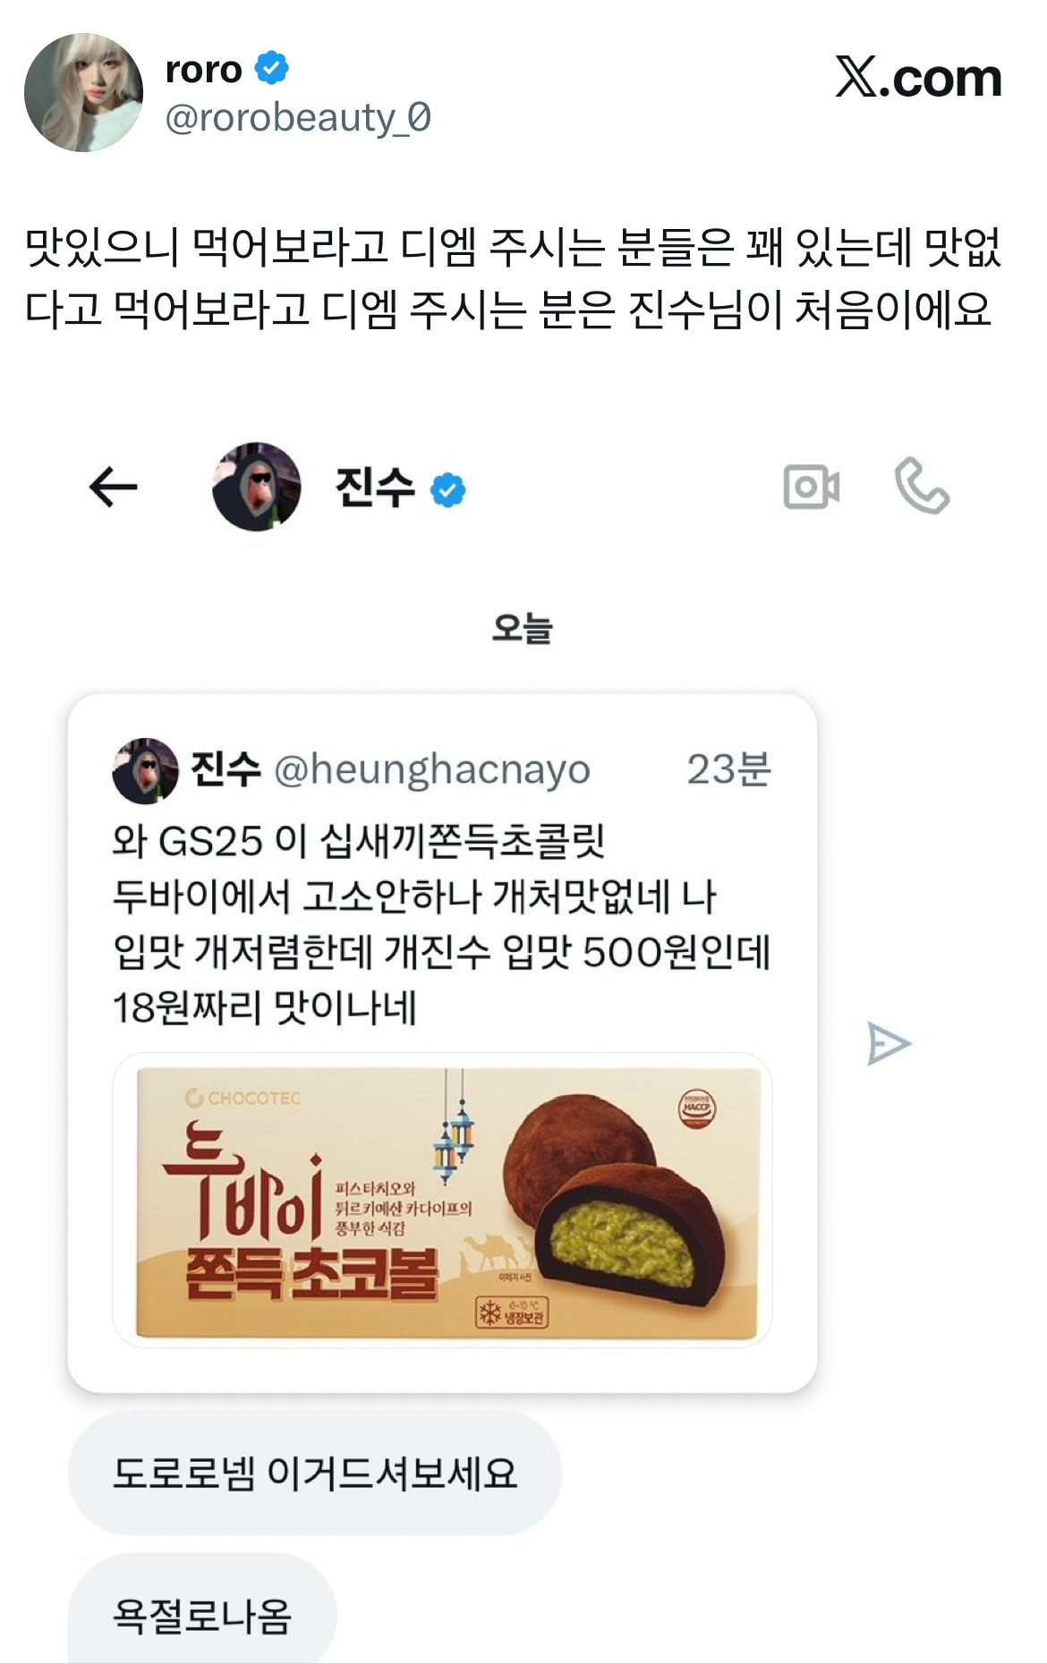Start a video call with 진수
The image size is (1047, 1664).
coord(812,488)
